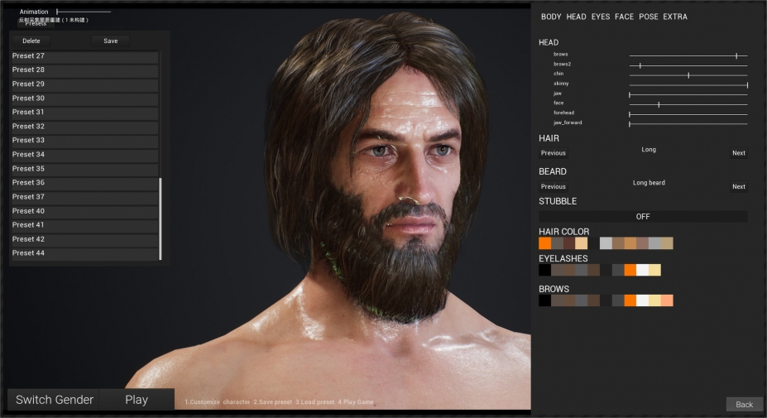Select the FACE tab
Viewport: 767px width, 418px height.
624,17
